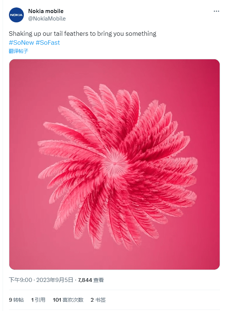Open the 9 转帖 reposts list

coord(16,300)
